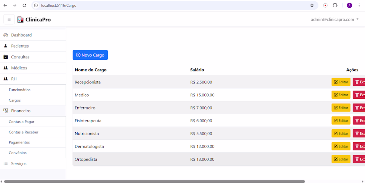Image resolution: width=365 pixels, height=183 pixels.
Task: Click the R$ 2.500,00 salary cell
Action: [201, 82]
